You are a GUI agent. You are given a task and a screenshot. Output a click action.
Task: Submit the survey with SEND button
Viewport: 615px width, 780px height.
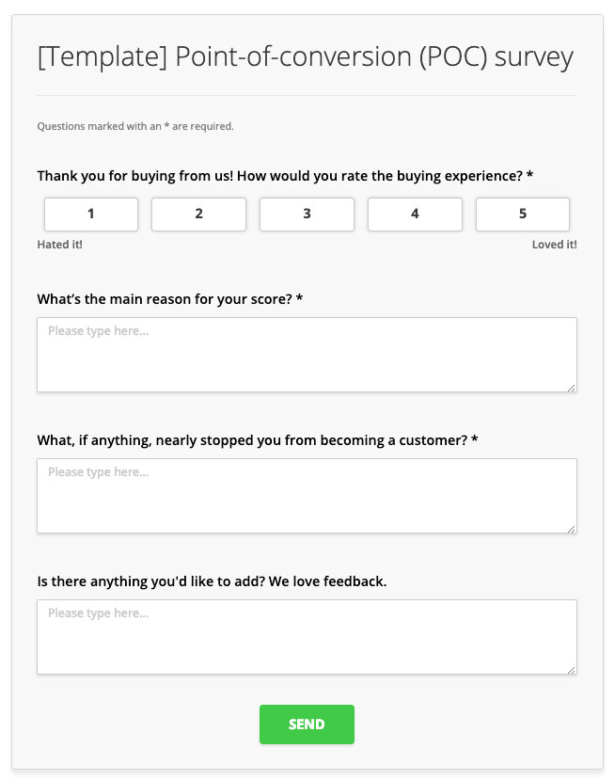pyautogui.click(x=307, y=724)
